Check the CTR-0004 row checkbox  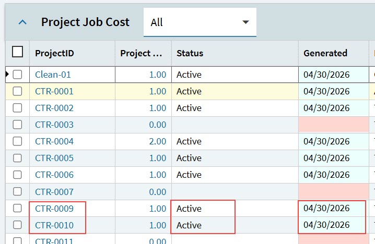click(17, 141)
